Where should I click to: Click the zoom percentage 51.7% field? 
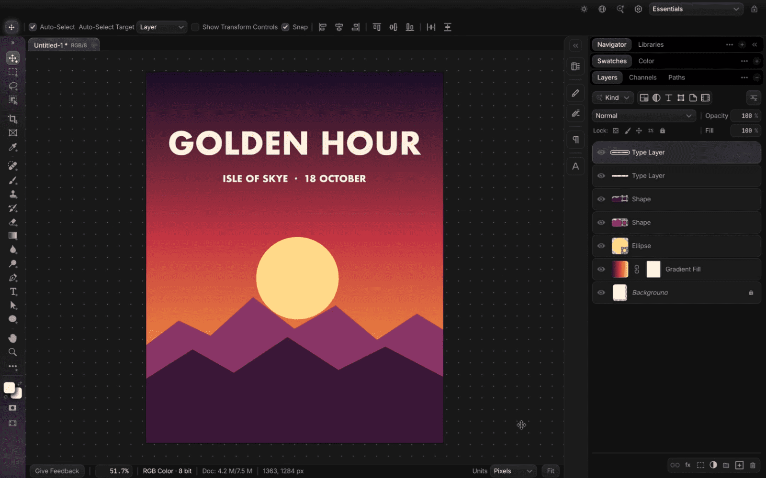(x=115, y=471)
